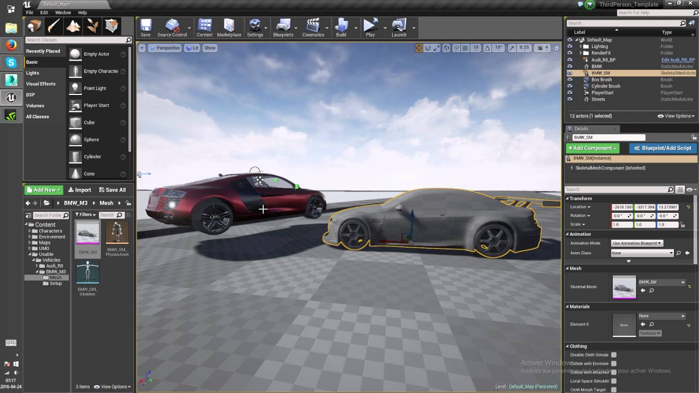Open the File menu
Viewport: 699px width, 393px height.
[29, 13]
